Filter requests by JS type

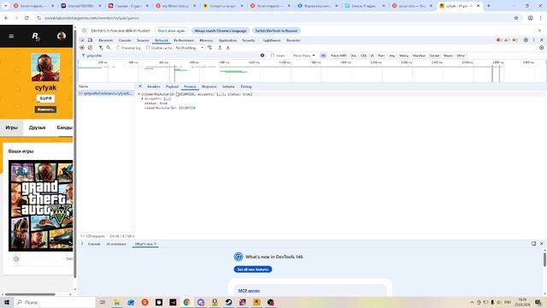click(x=373, y=56)
